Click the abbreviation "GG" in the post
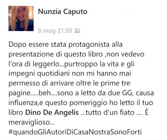Image resolution: width=167 pixels, height=140 pixels. 127,93
